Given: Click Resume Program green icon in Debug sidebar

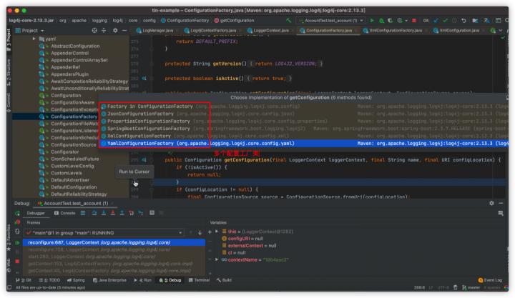Looking at the screenshot, I should point(17,243).
